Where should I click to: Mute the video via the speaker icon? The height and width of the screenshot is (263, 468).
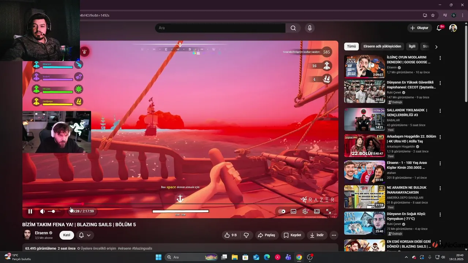(42, 211)
